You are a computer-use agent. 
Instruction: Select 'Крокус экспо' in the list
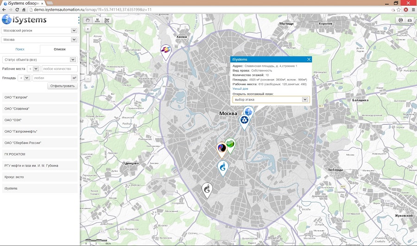point(40,177)
